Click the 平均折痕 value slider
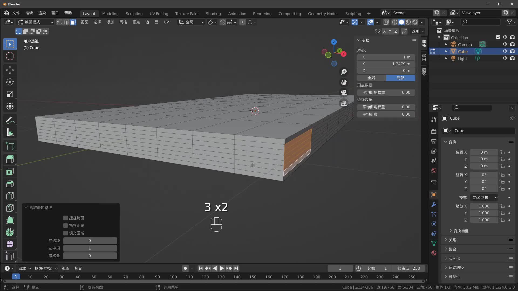This screenshot has height=291, width=518. pyautogui.click(x=386, y=114)
